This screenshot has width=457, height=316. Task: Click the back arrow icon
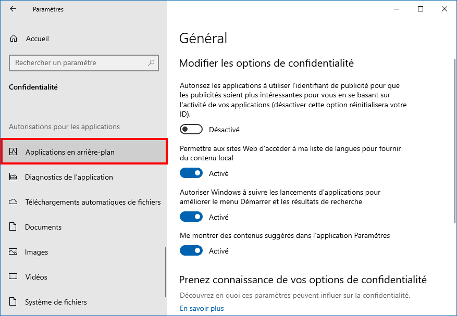click(x=13, y=9)
